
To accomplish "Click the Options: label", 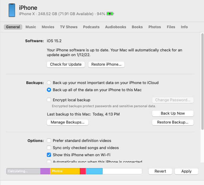I will 36,140.
